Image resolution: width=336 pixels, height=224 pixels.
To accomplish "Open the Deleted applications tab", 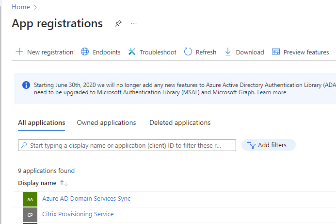I will click(x=180, y=123).
